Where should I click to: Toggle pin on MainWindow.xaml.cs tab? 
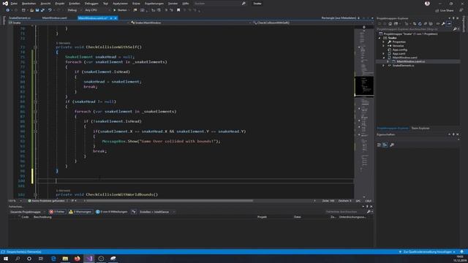(x=111, y=18)
